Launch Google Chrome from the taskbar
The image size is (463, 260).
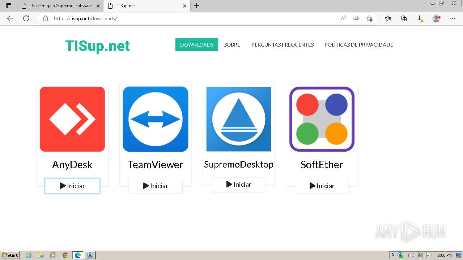[65, 255]
